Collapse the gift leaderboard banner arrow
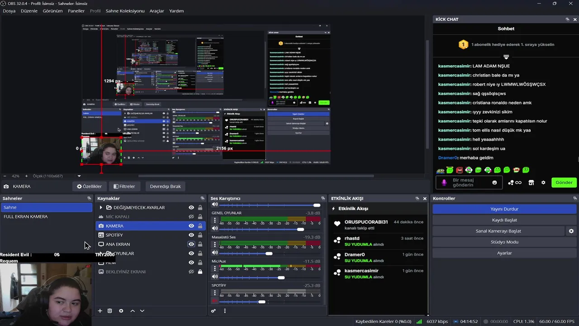 (506, 57)
